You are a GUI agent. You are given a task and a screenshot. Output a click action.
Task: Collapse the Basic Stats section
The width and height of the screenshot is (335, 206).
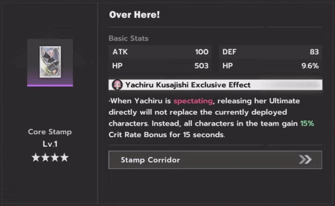click(128, 38)
